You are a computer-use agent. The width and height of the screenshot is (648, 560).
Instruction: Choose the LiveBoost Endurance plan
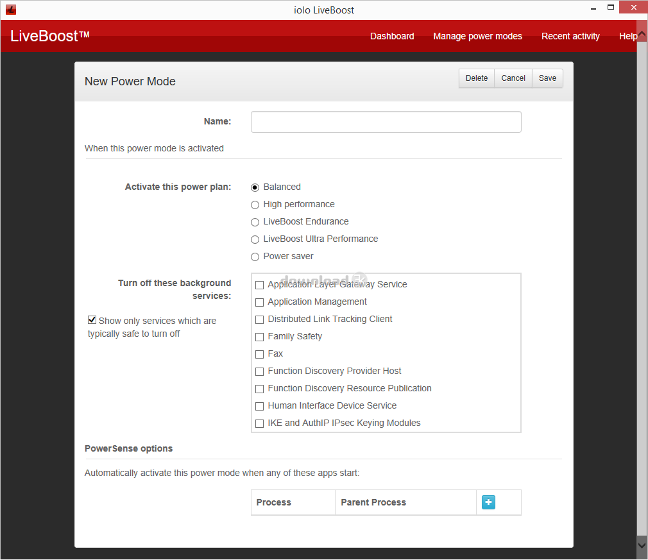255,223
